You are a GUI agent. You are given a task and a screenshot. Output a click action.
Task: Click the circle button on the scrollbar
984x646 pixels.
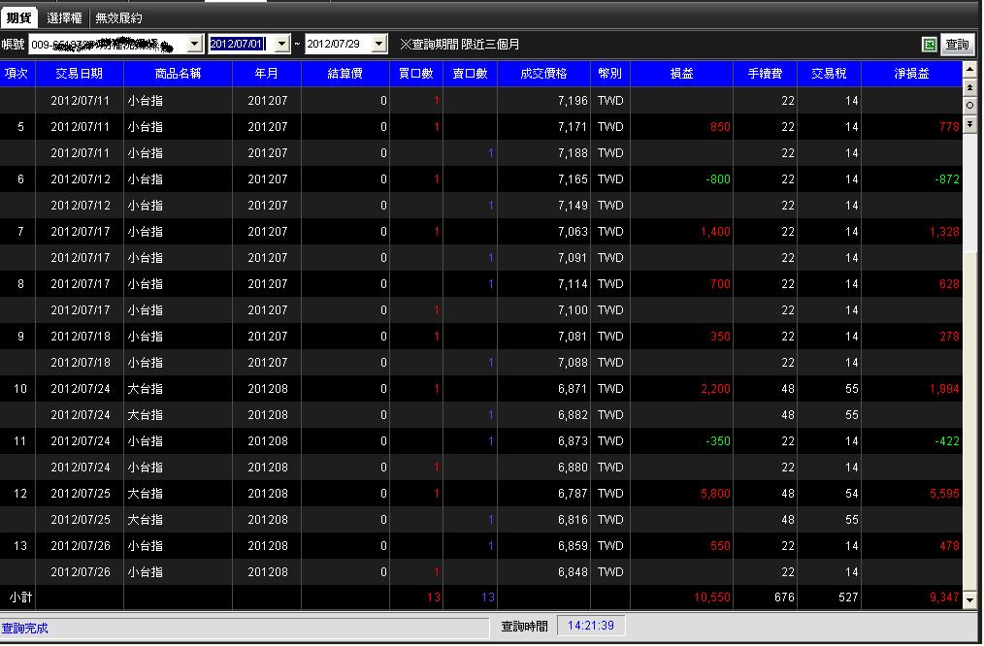[x=969, y=106]
